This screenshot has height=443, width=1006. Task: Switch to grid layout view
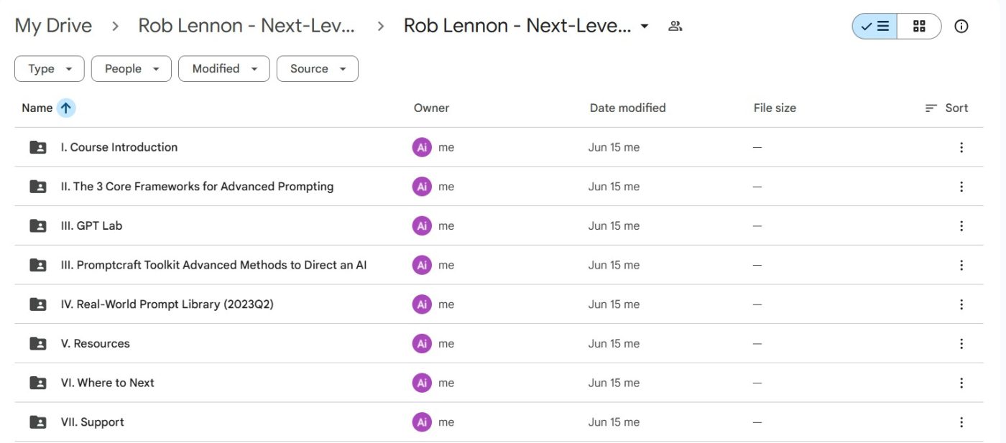pos(919,27)
